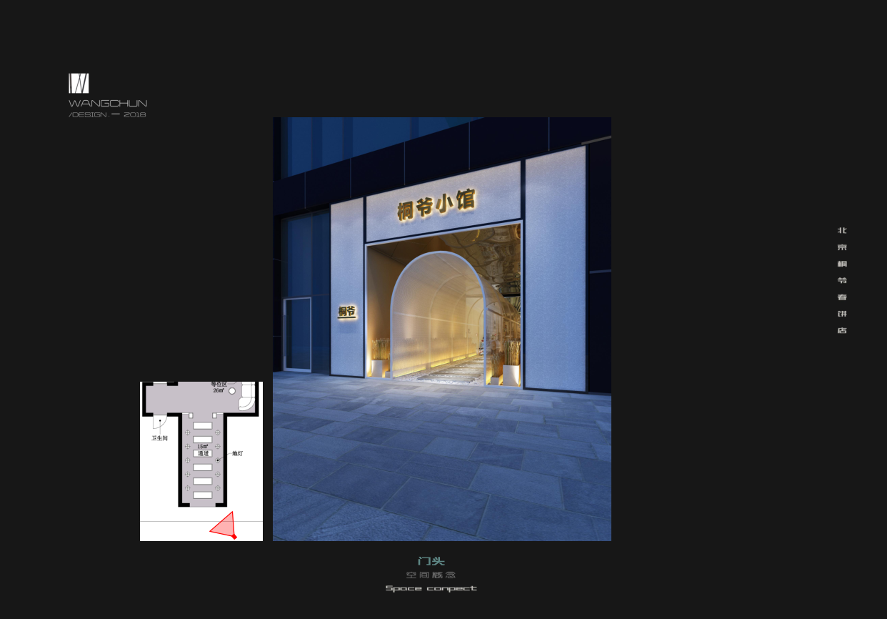Click the WANGCHUN text under the logo
887x619 pixels.
pyautogui.click(x=108, y=104)
